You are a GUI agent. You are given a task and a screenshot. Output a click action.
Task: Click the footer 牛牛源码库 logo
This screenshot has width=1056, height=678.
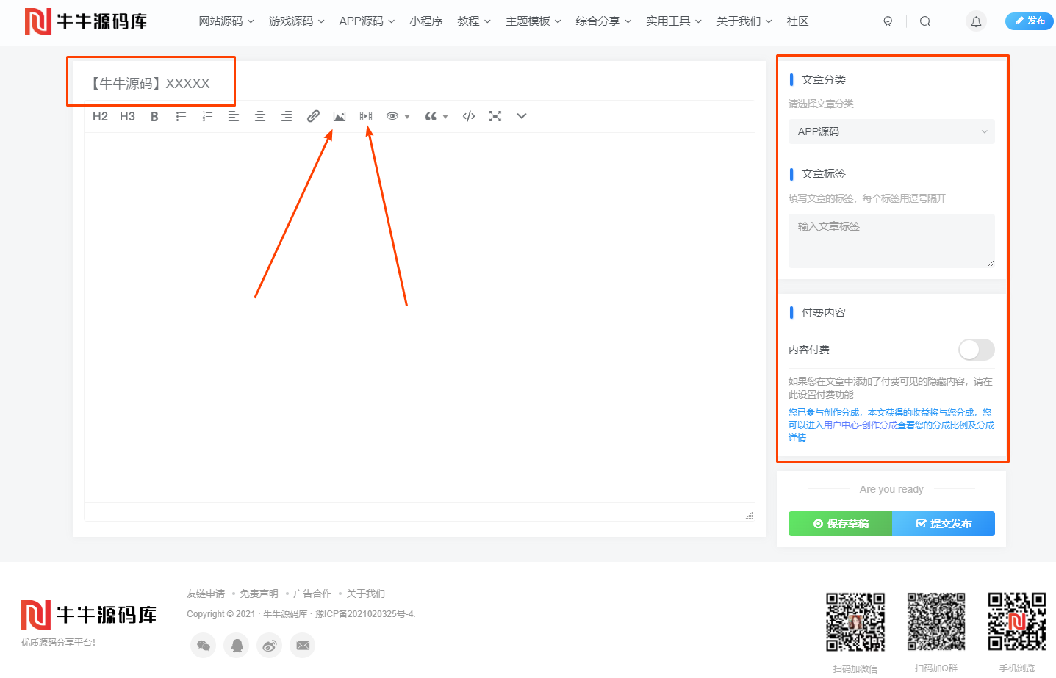pos(89,615)
